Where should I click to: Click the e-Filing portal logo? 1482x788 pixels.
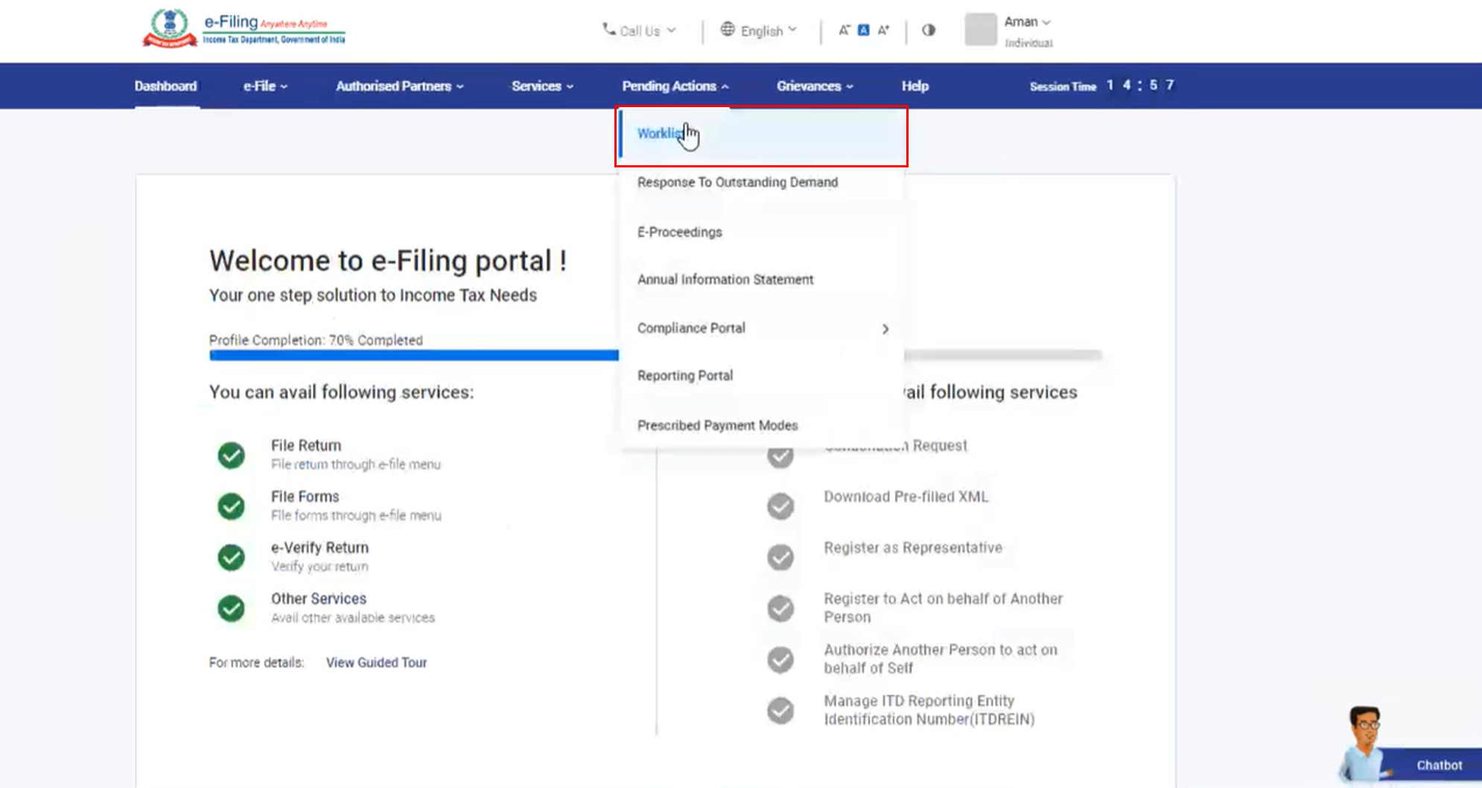pos(244,30)
